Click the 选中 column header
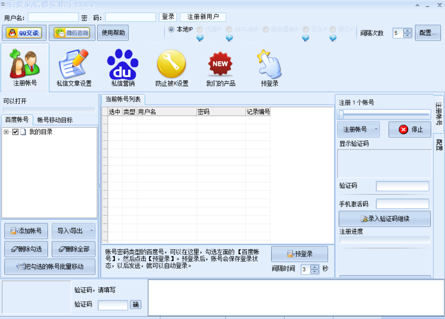Viewport: 445px width, 319px height. 115,112
